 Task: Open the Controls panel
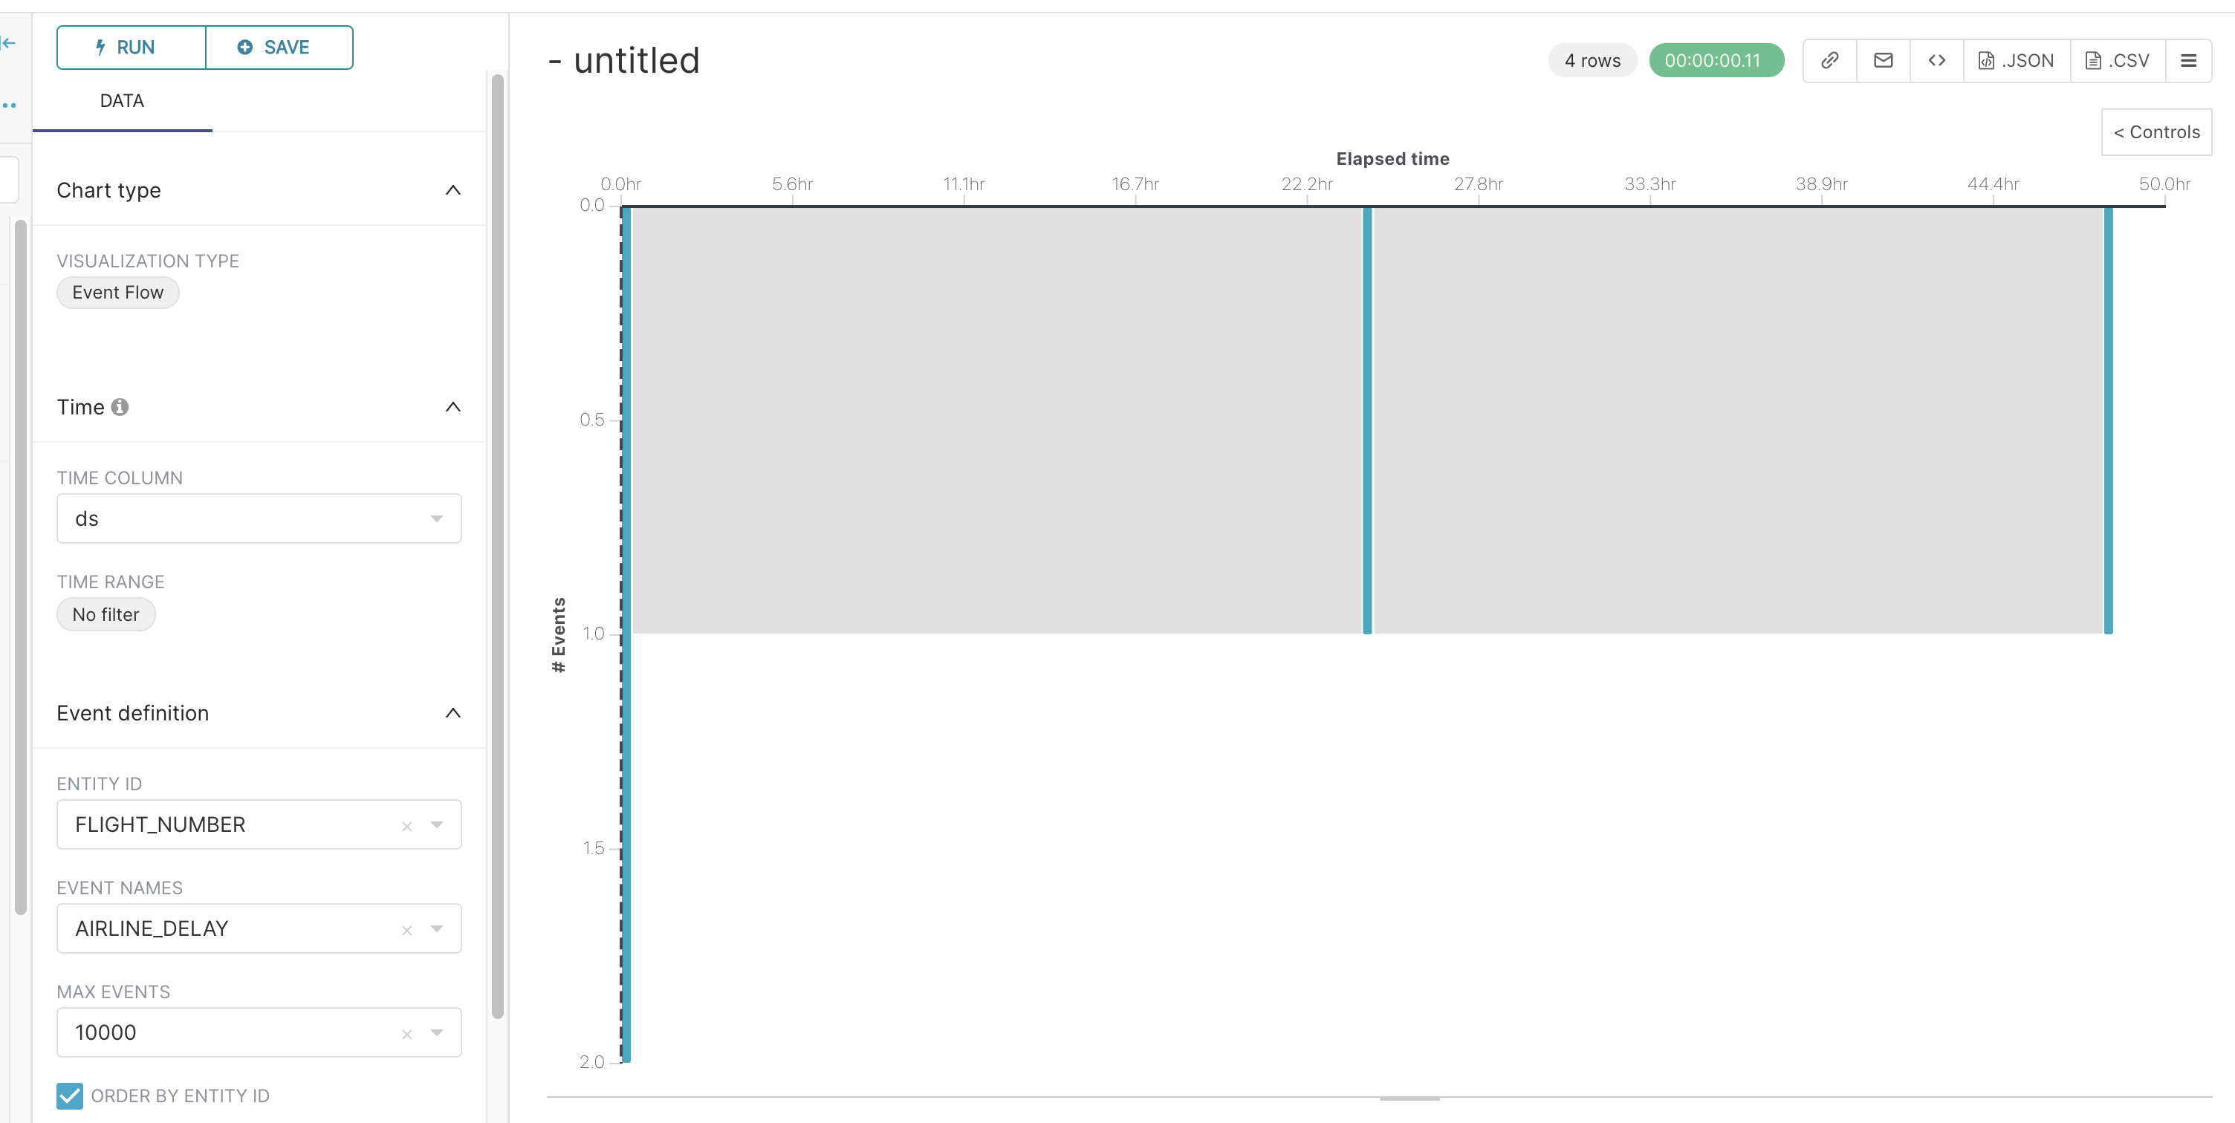point(2157,131)
